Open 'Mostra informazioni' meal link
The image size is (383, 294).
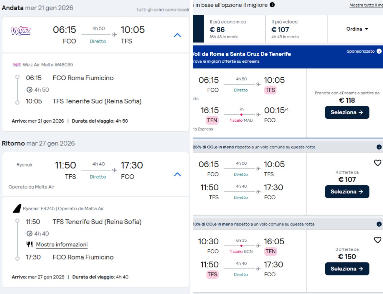tap(62, 245)
